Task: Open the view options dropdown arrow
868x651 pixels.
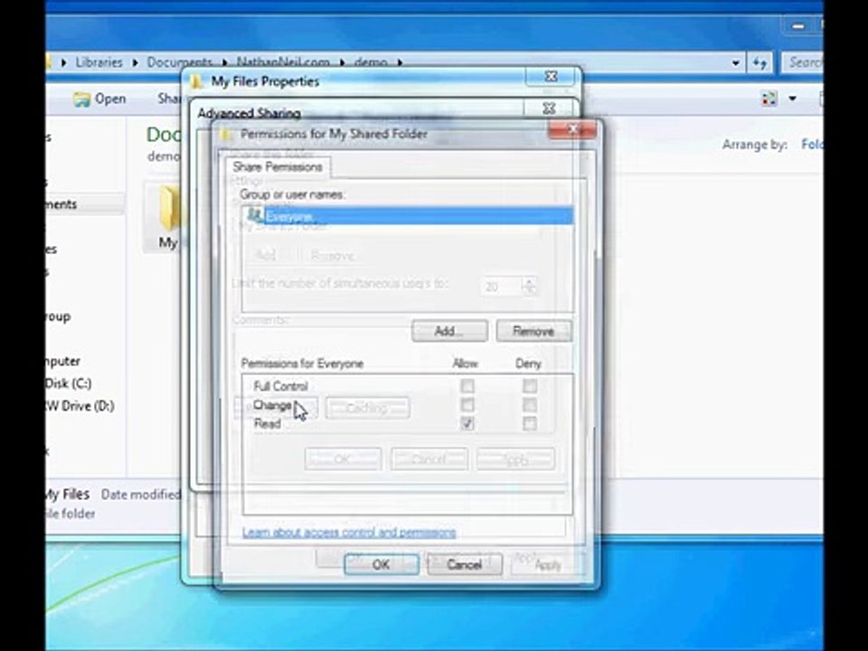Action: point(792,99)
